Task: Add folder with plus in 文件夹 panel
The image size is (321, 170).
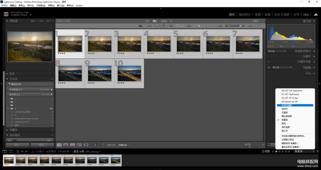Action: click(x=52, y=79)
